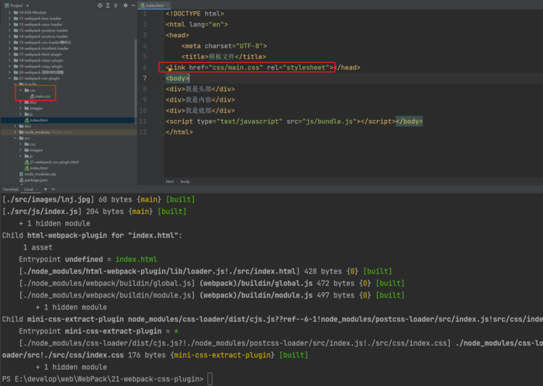543x386 pixels.
Task: Expand the 10-ES6-Module folder
Action: [9, 12]
